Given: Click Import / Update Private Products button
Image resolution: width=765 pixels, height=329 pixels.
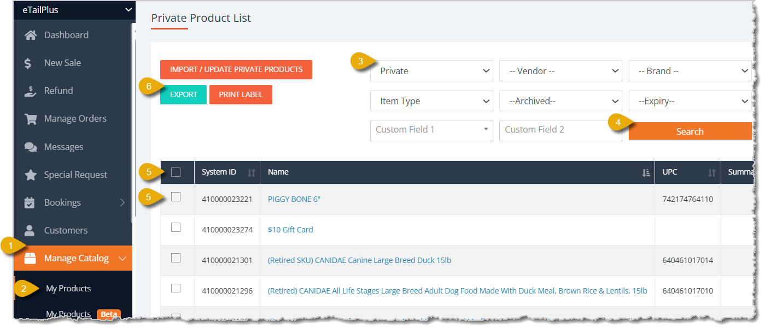Looking at the screenshot, I should point(236,70).
